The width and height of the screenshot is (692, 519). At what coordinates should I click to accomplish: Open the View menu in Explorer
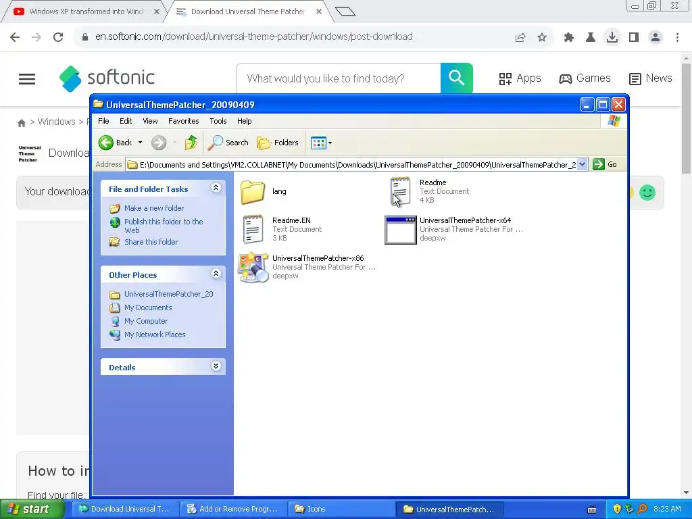pyautogui.click(x=150, y=121)
